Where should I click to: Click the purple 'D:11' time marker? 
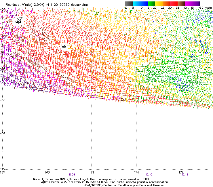click(x=185, y=175)
